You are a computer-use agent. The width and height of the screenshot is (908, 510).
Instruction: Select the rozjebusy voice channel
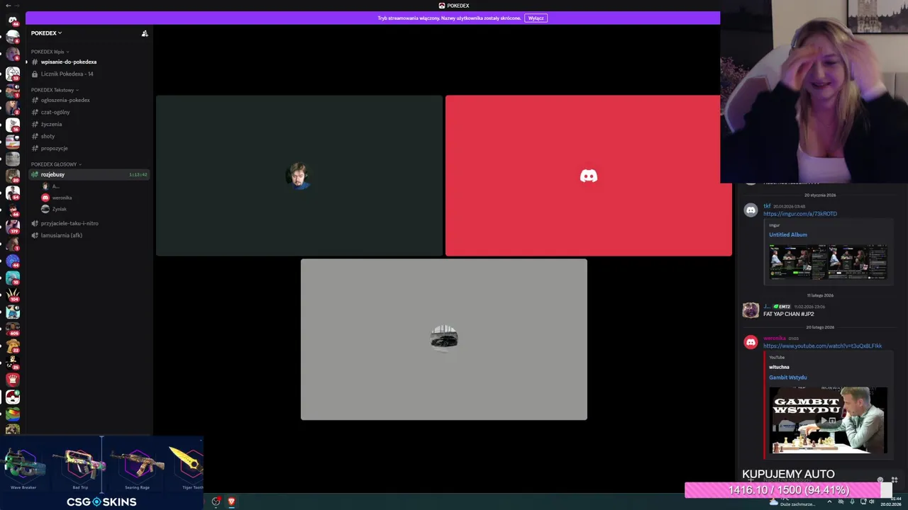(89, 174)
